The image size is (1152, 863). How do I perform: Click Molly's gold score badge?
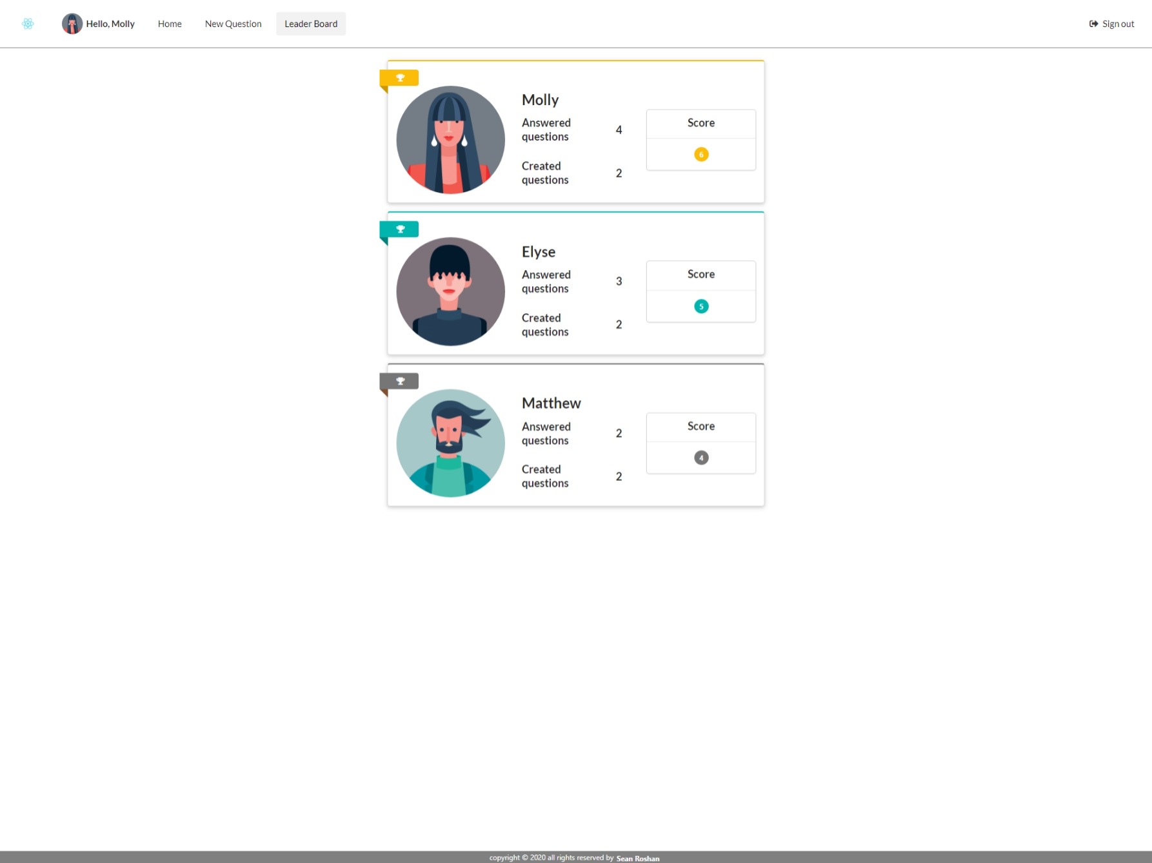[x=700, y=155]
